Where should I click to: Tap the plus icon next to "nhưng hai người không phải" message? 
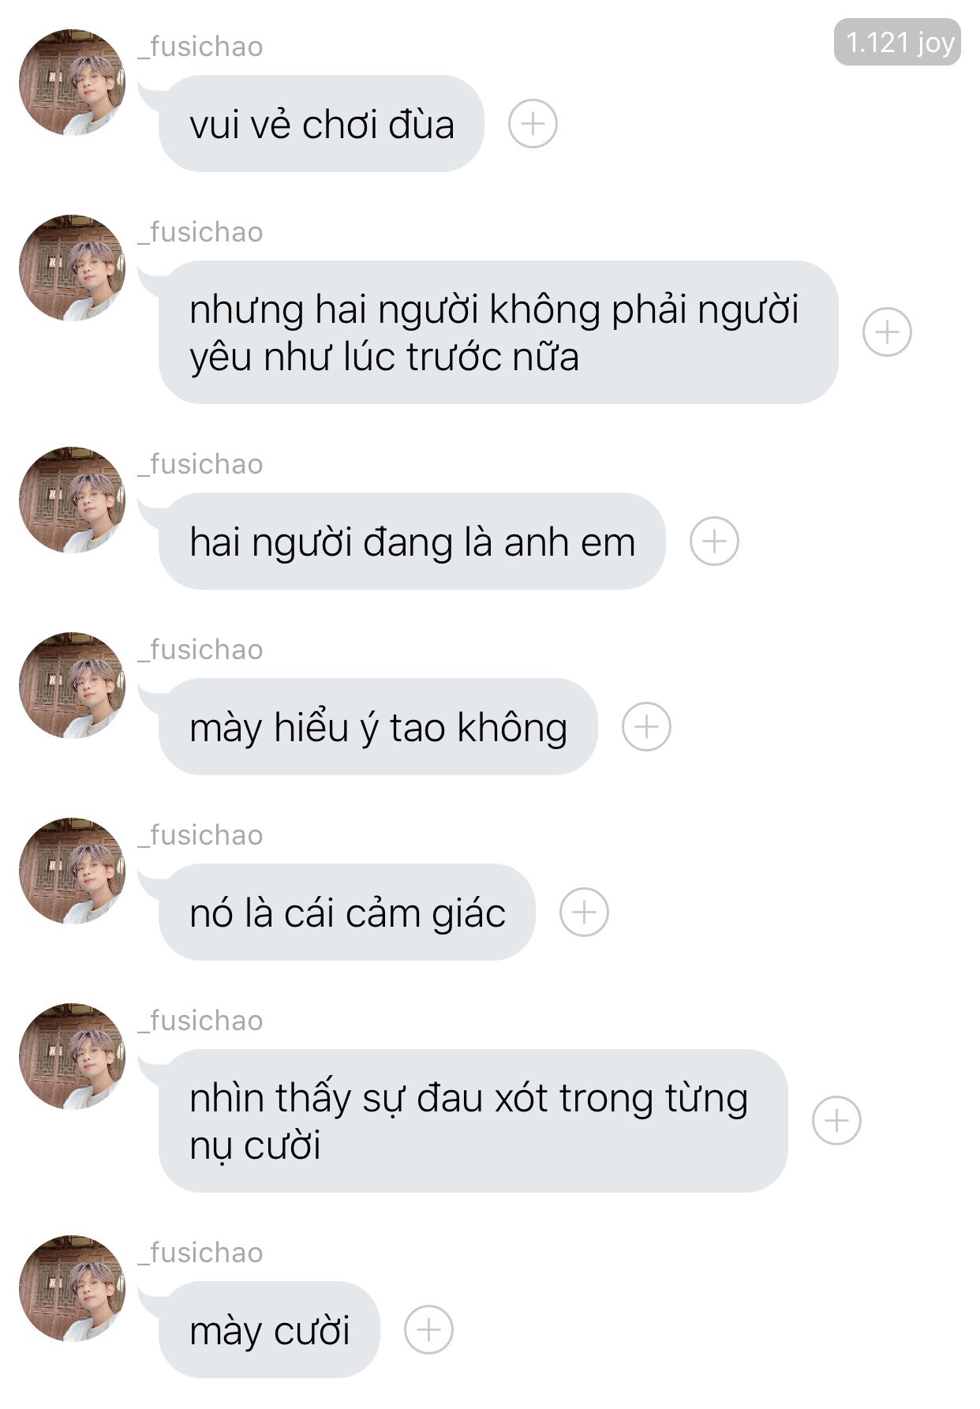pyautogui.click(x=887, y=332)
